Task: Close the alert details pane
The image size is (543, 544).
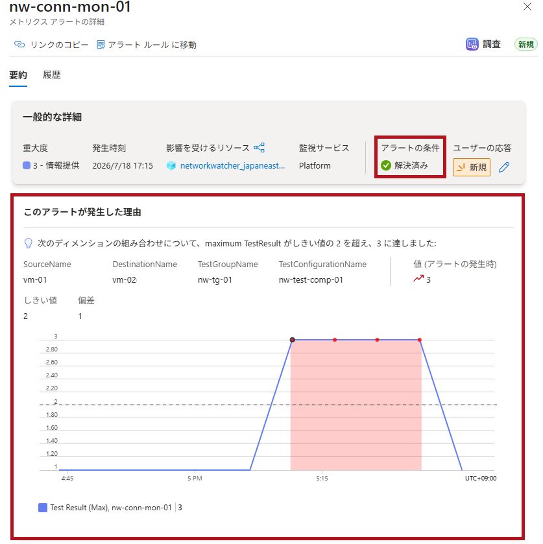Action: (527, 6)
